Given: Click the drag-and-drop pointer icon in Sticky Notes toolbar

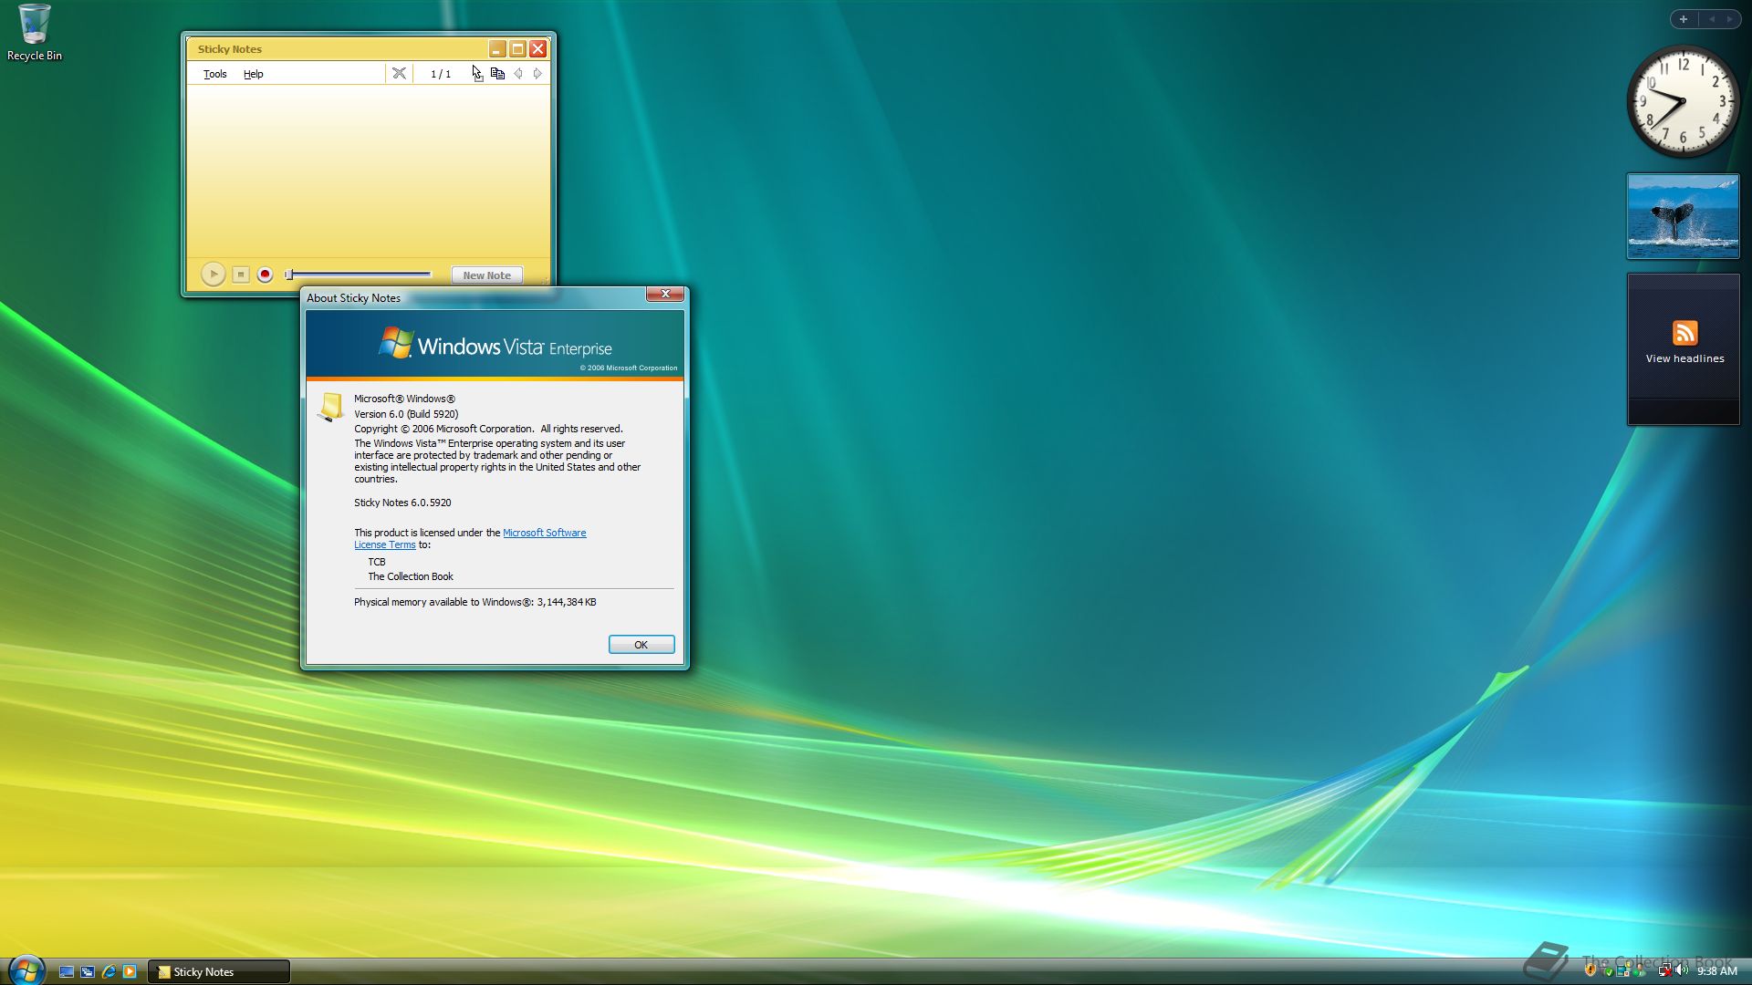Looking at the screenshot, I should click(x=476, y=73).
